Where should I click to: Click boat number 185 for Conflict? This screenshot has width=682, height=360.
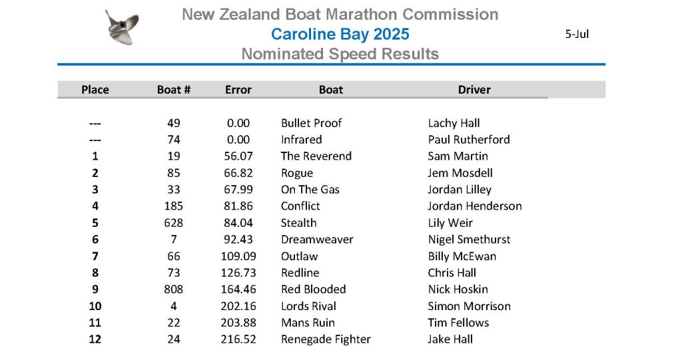(x=174, y=206)
